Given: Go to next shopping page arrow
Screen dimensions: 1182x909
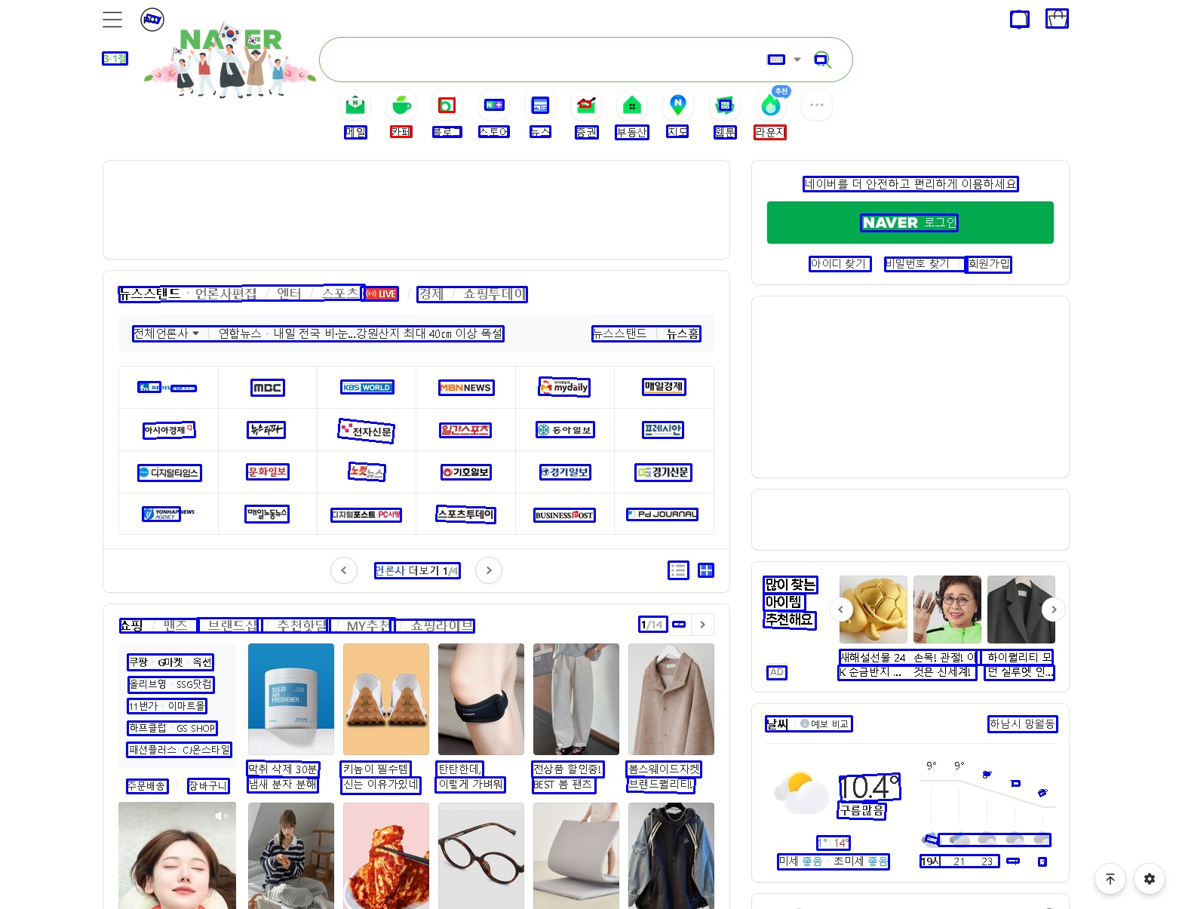Looking at the screenshot, I should pyautogui.click(x=703, y=625).
